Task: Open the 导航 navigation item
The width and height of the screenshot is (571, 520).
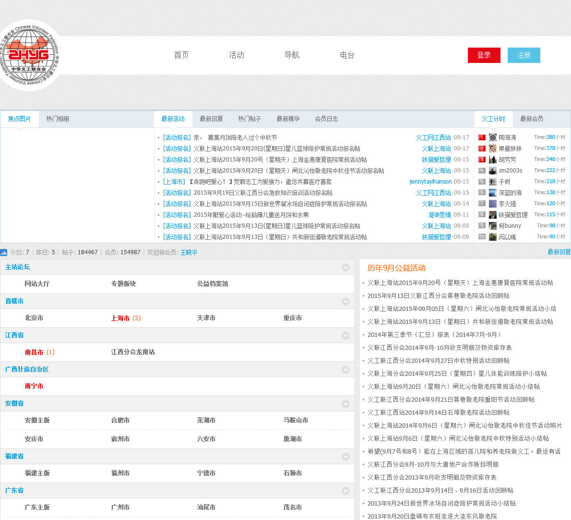Action: (292, 55)
